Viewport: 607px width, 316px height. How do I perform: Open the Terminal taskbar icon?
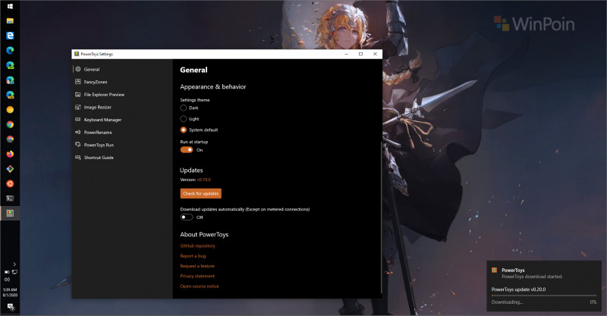tap(10, 199)
